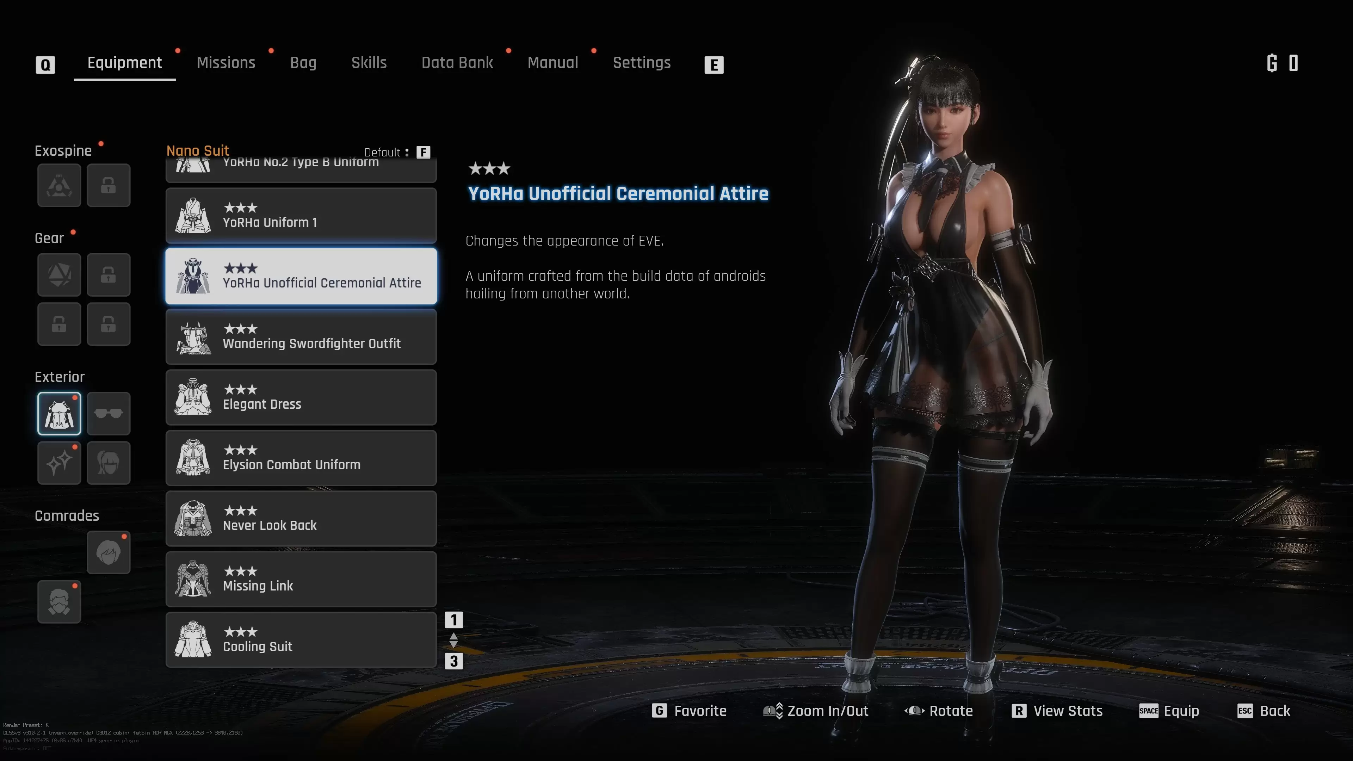The image size is (1353, 761).
Task: Switch to the Missions tab
Action: point(226,62)
